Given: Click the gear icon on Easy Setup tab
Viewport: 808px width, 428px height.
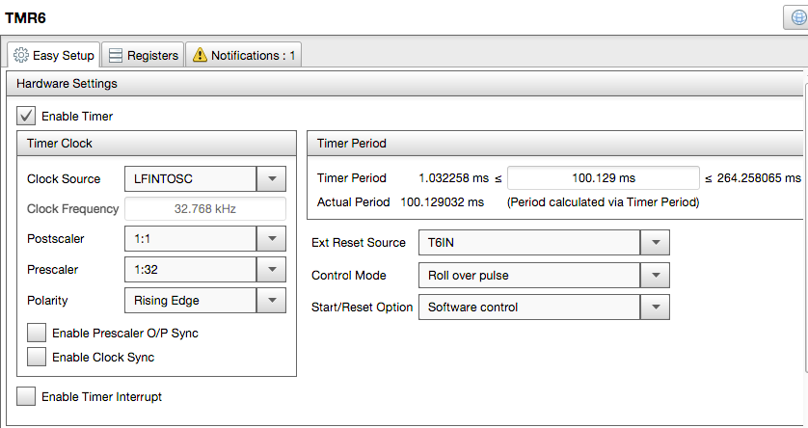Looking at the screenshot, I should point(21,56).
